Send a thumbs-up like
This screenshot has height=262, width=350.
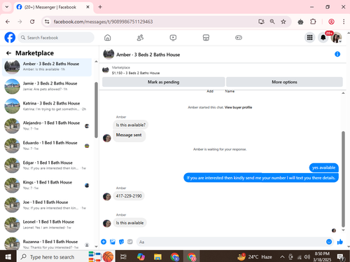340,242
